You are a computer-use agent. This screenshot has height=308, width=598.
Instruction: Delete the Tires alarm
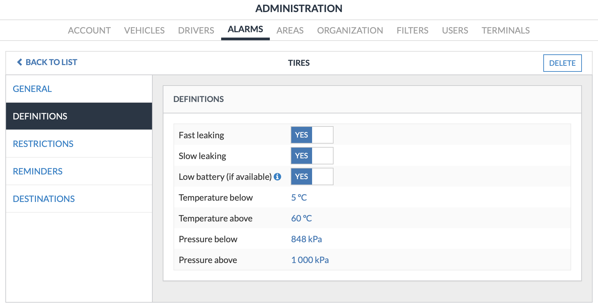point(562,63)
